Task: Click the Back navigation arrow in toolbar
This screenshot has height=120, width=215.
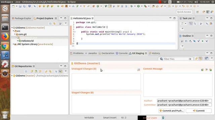Action: point(187,6)
